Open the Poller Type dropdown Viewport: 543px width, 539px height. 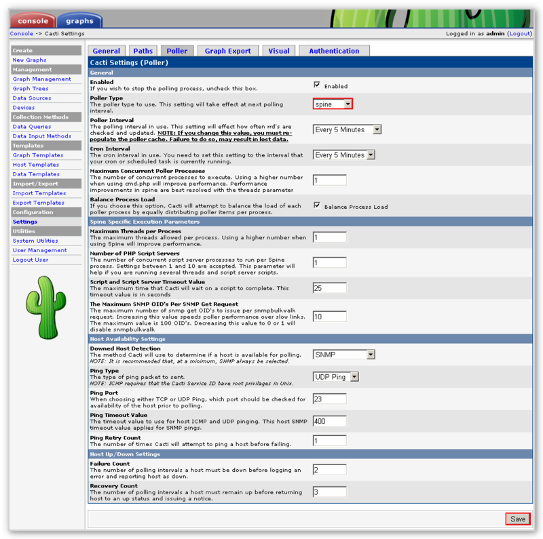click(x=333, y=104)
